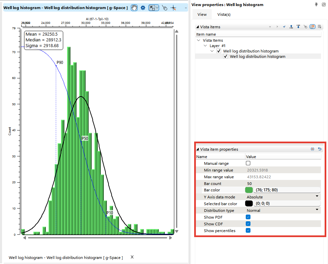Screen dimensions: 328x264
Task: Click the checkmark button in Vista items toolbar
Action: [x=284, y=27]
